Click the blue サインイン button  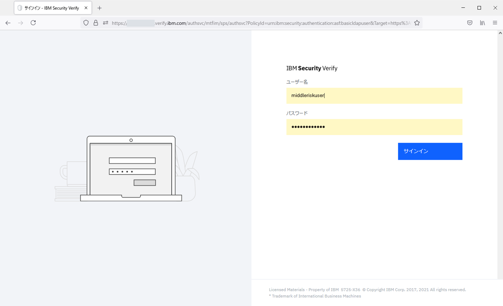point(430,151)
